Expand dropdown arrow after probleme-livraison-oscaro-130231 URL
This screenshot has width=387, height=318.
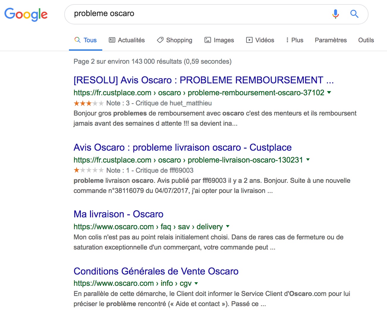click(308, 160)
